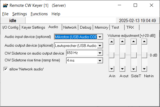Expand the CW Sidetone frequency dropdown
160x107 pixels.
100,53
